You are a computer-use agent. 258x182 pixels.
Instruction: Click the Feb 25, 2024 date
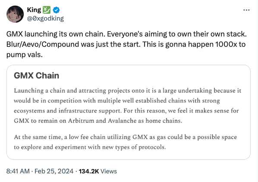coord(54,171)
